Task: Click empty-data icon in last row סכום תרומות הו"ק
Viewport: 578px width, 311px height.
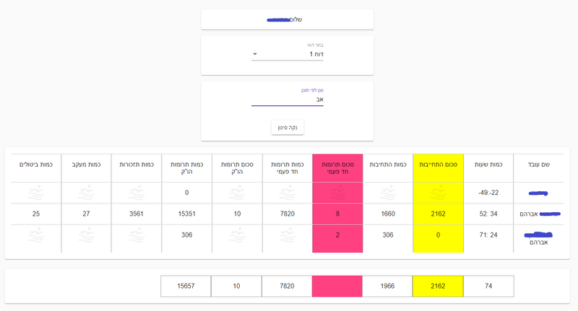Action: pyautogui.click(x=237, y=235)
